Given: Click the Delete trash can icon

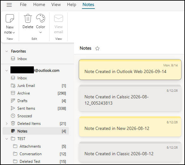Looking at the screenshot, I should [x=28, y=18].
